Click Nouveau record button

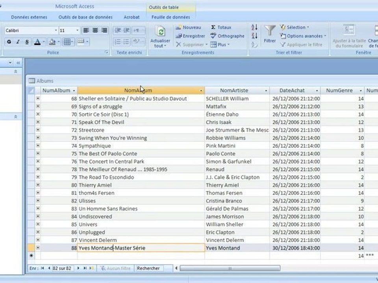[188, 27]
